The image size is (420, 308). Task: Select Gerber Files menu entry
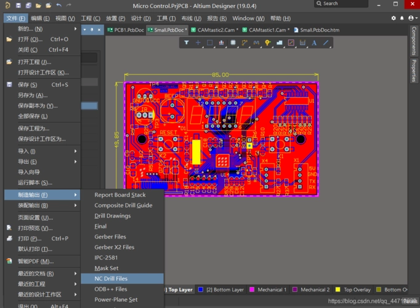pos(110,237)
